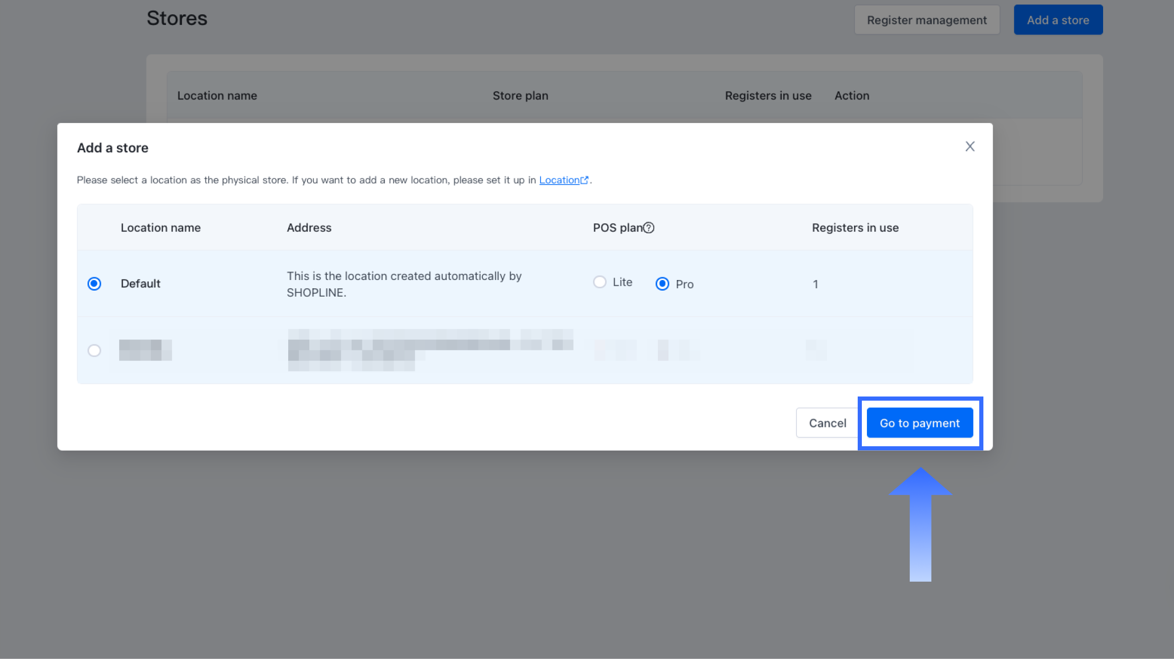Click the Action background column header

tap(852, 95)
